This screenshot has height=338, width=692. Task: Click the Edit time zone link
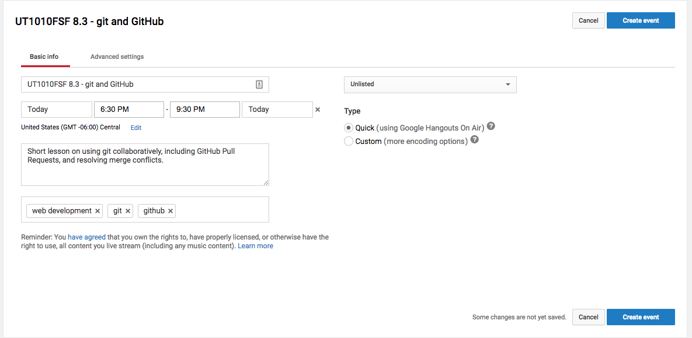(x=136, y=128)
